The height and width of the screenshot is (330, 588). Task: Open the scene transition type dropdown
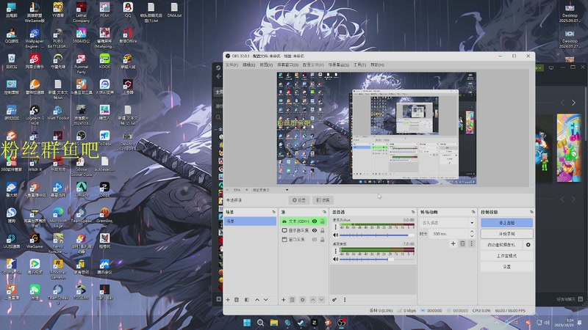point(447,223)
